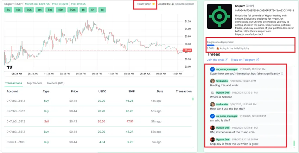The height and width of the screenshot is (153, 299).
Task: Open the Snipurr crosshair token logo
Action: click(x=219, y=16)
